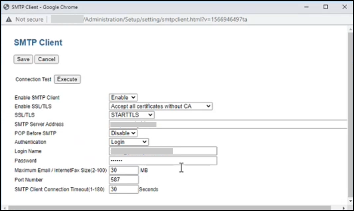Image resolution: width=354 pixels, height=211 pixels.
Task: Open the Authentication method dropdown
Action: coord(129,142)
